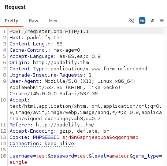Switch to the Hex tab

[x=53, y=21]
